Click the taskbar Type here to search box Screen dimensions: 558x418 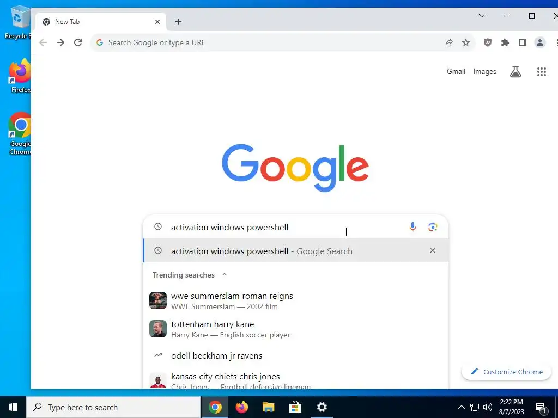113,407
